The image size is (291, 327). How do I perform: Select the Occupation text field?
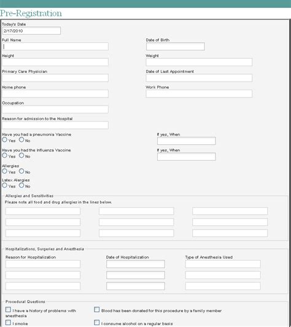pyautogui.click(x=55, y=109)
